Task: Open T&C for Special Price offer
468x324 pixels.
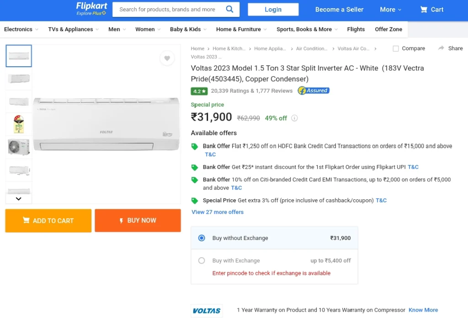Action: tap(381, 201)
